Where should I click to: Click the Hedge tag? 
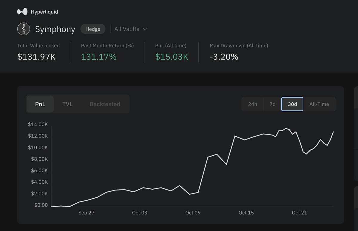pos(93,29)
